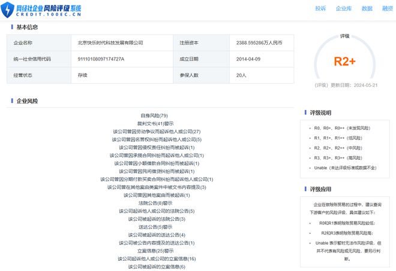Click the R2+ rating gauge
The width and height of the screenshot is (396, 271).
coord(344,61)
